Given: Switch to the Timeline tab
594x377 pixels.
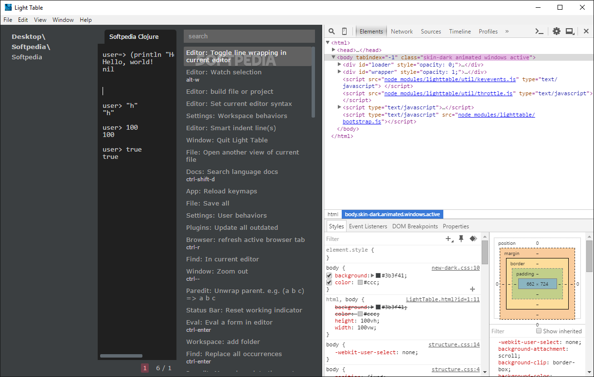Looking at the screenshot, I should coord(460,31).
